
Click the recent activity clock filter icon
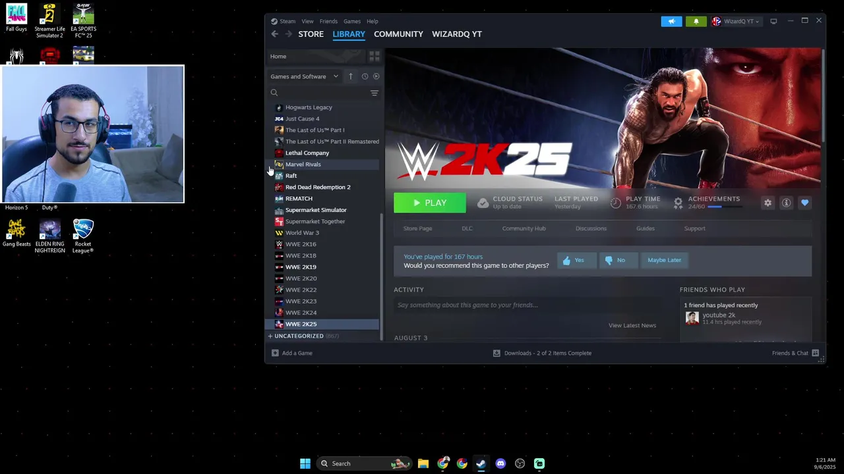pyautogui.click(x=365, y=76)
